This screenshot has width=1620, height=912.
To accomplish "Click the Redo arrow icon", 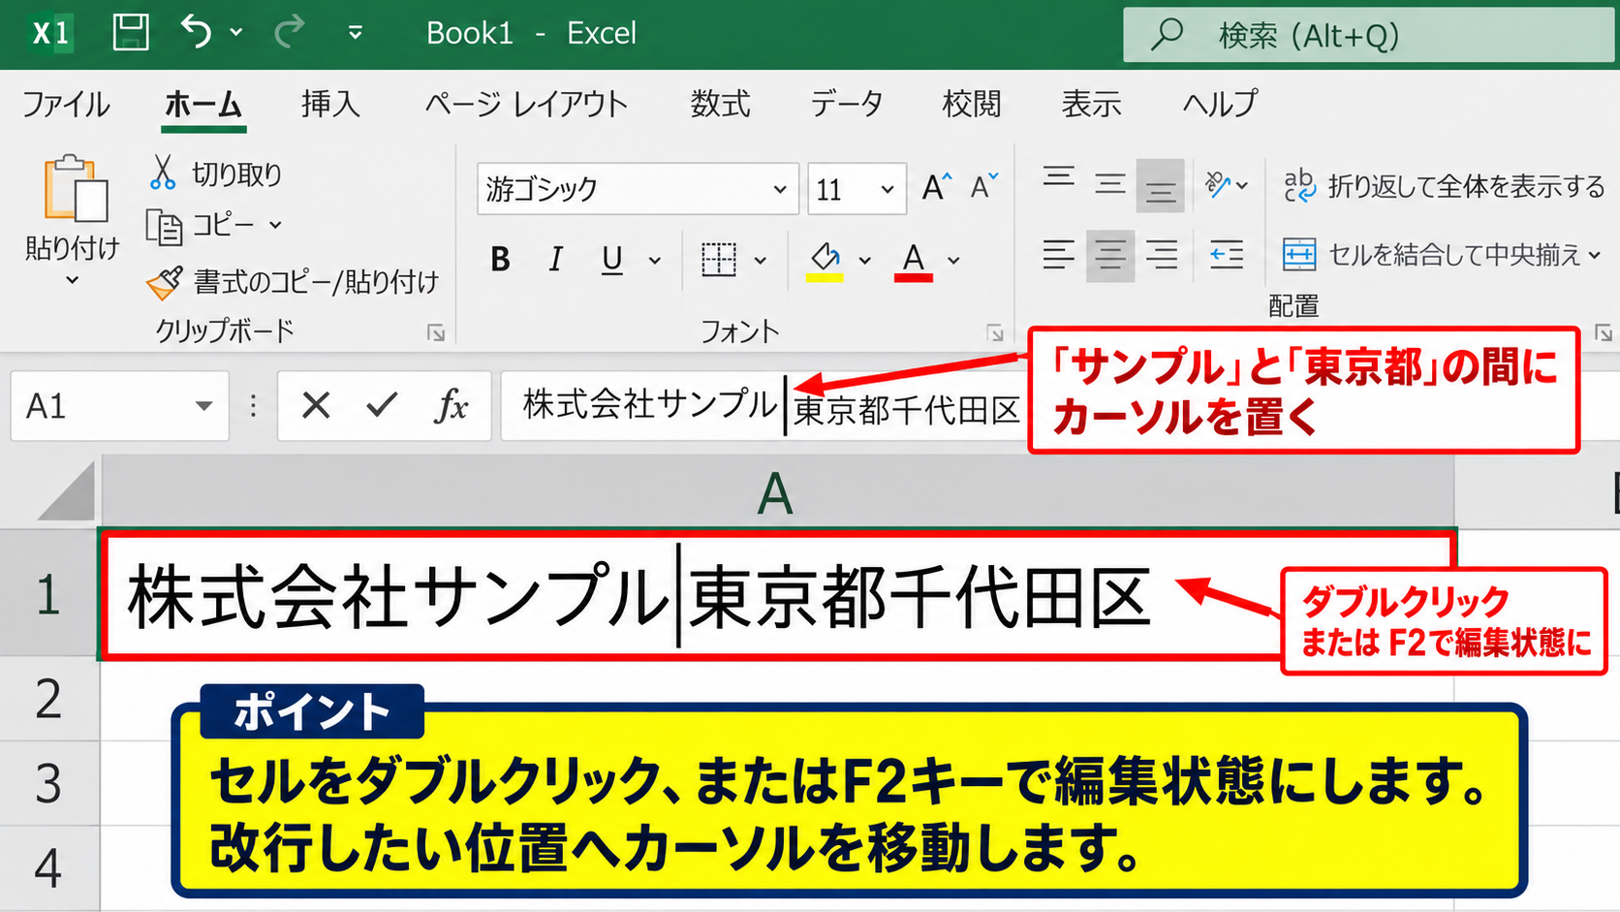I will [x=288, y=33].
